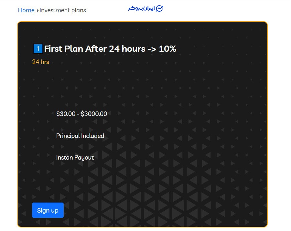The image size is (291, 231).
Task: Click the chart symbol in the site logo
Action: [x=159, y=8]
